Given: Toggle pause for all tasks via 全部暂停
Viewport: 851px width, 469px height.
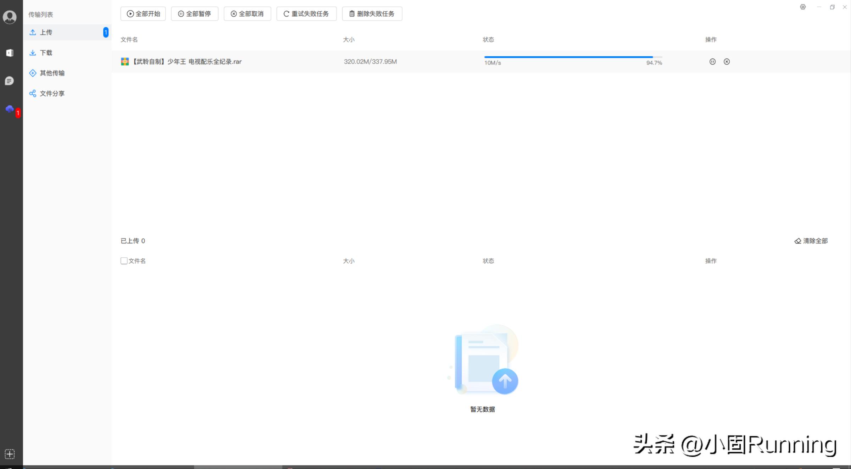Looking at the screenshot, I should pos(194,14).
